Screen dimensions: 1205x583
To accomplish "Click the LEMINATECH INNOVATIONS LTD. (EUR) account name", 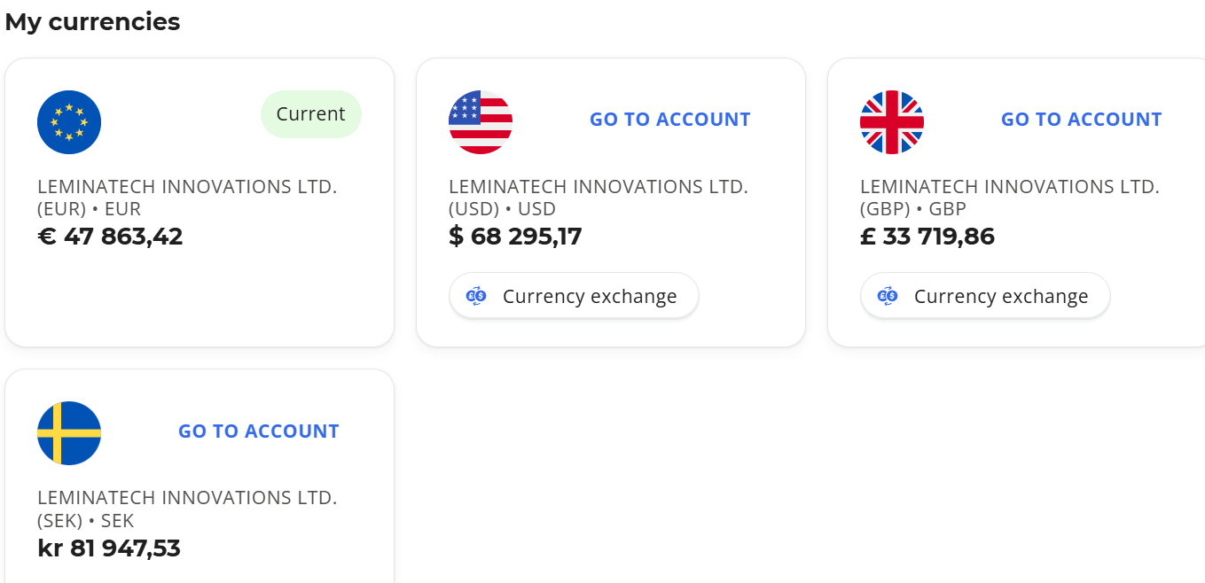I will pos(186,198).
